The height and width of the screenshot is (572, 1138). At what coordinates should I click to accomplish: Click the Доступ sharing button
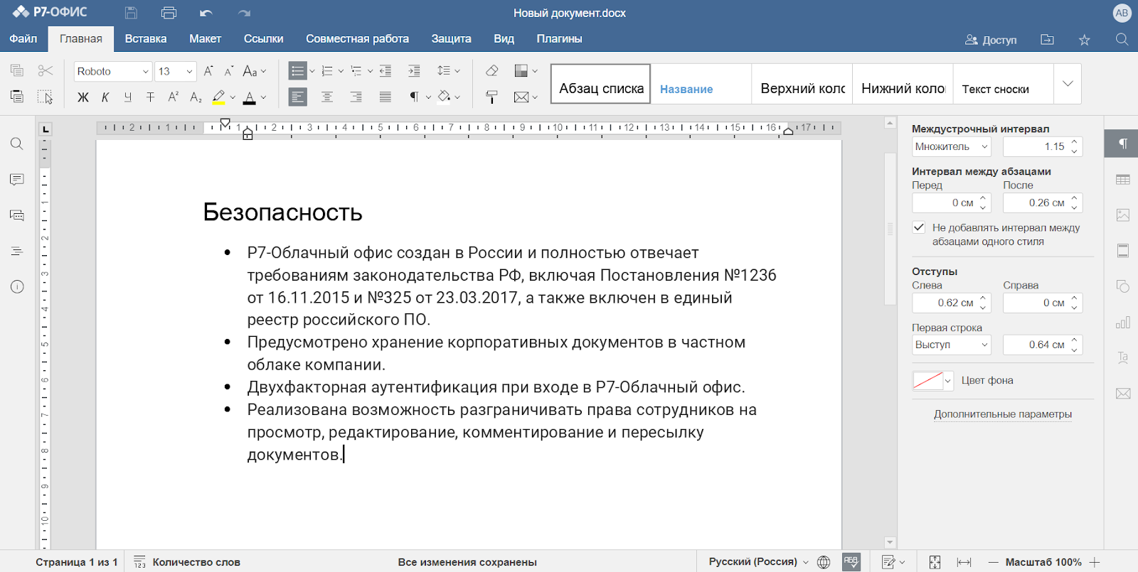991,40
